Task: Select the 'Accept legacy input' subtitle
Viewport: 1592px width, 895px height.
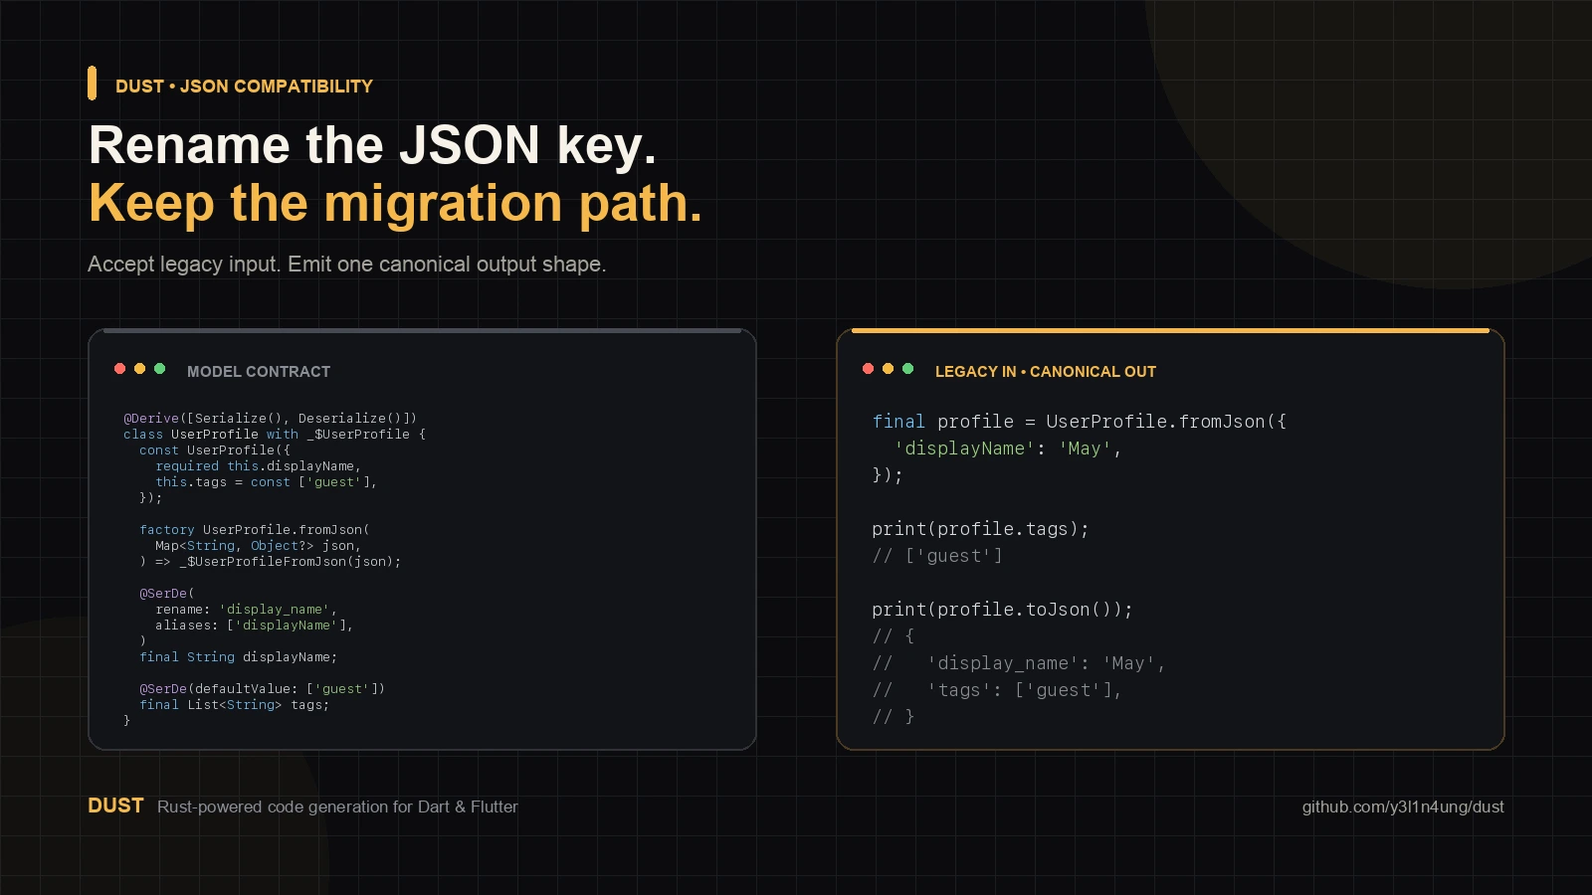Action: pos(346,265)
